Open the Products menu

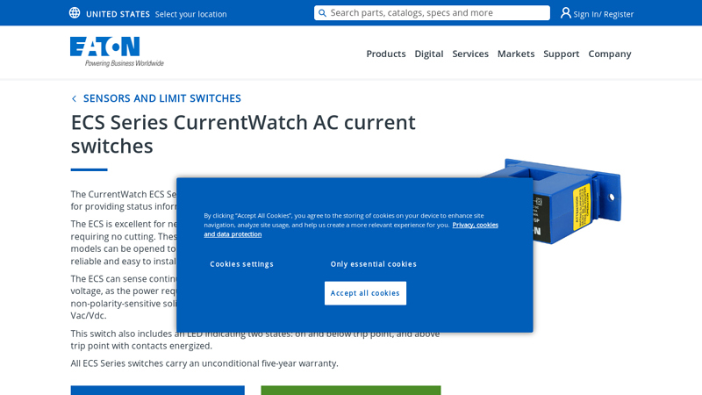tap(386, 54)
